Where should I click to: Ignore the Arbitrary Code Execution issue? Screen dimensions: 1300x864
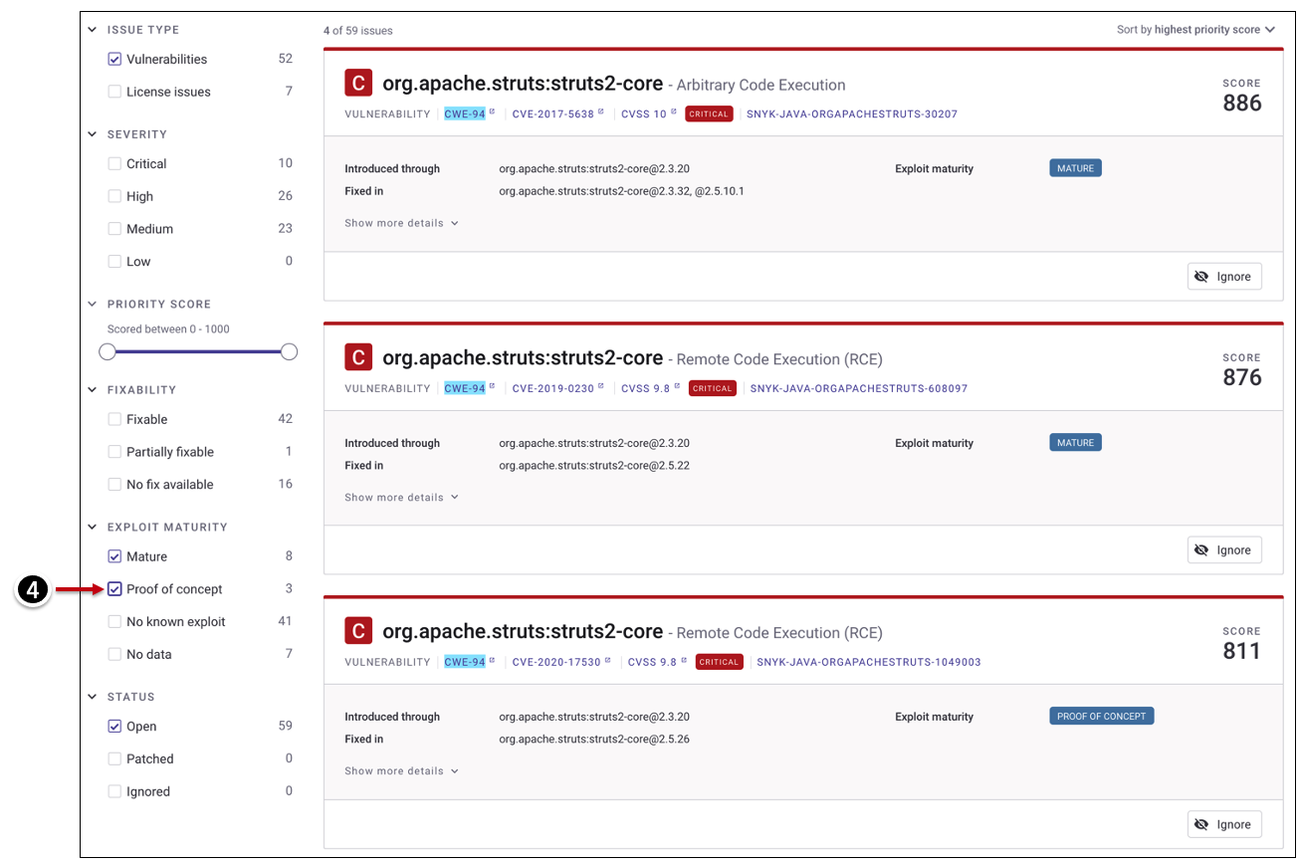[1224, 277]
